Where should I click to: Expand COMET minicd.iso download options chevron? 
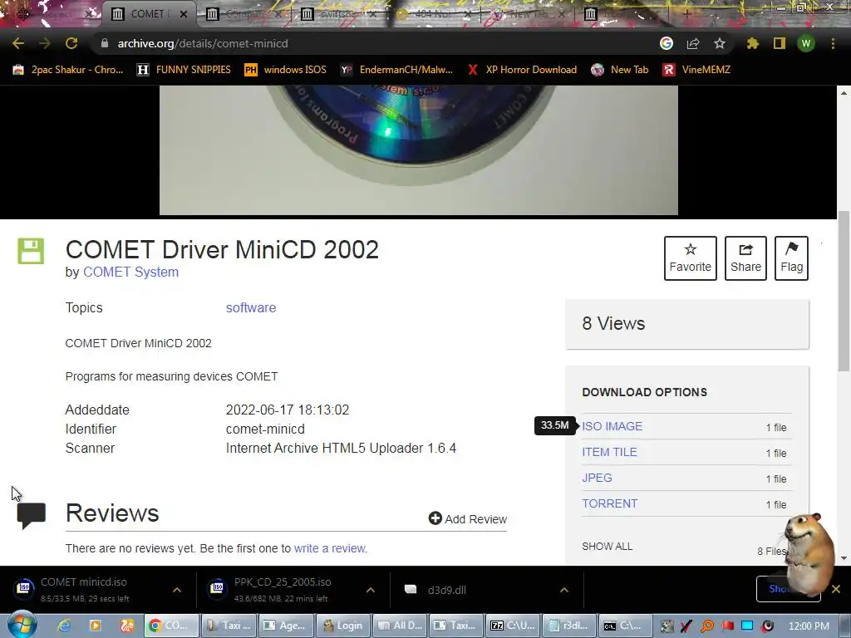tap(177, 590)
